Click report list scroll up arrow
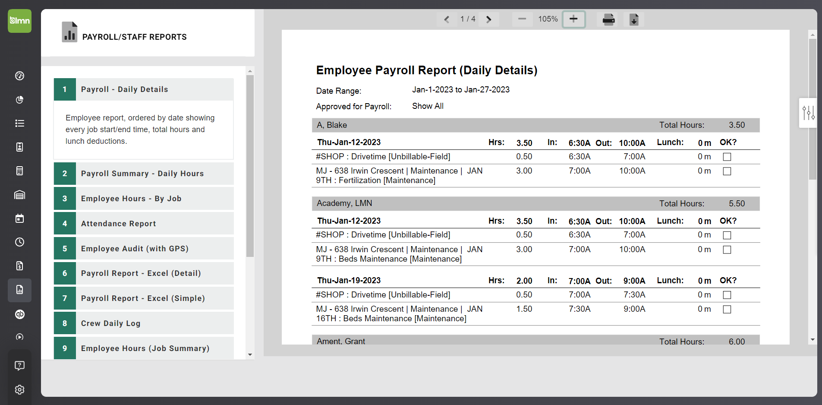This screenshot has height=405, width=822. click(x=250, y=71)
